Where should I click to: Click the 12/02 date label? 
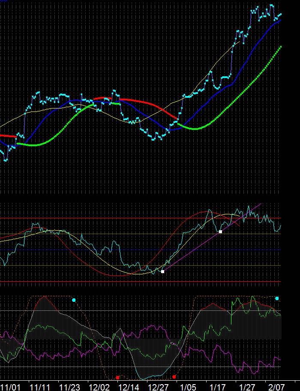pos(99,387)
